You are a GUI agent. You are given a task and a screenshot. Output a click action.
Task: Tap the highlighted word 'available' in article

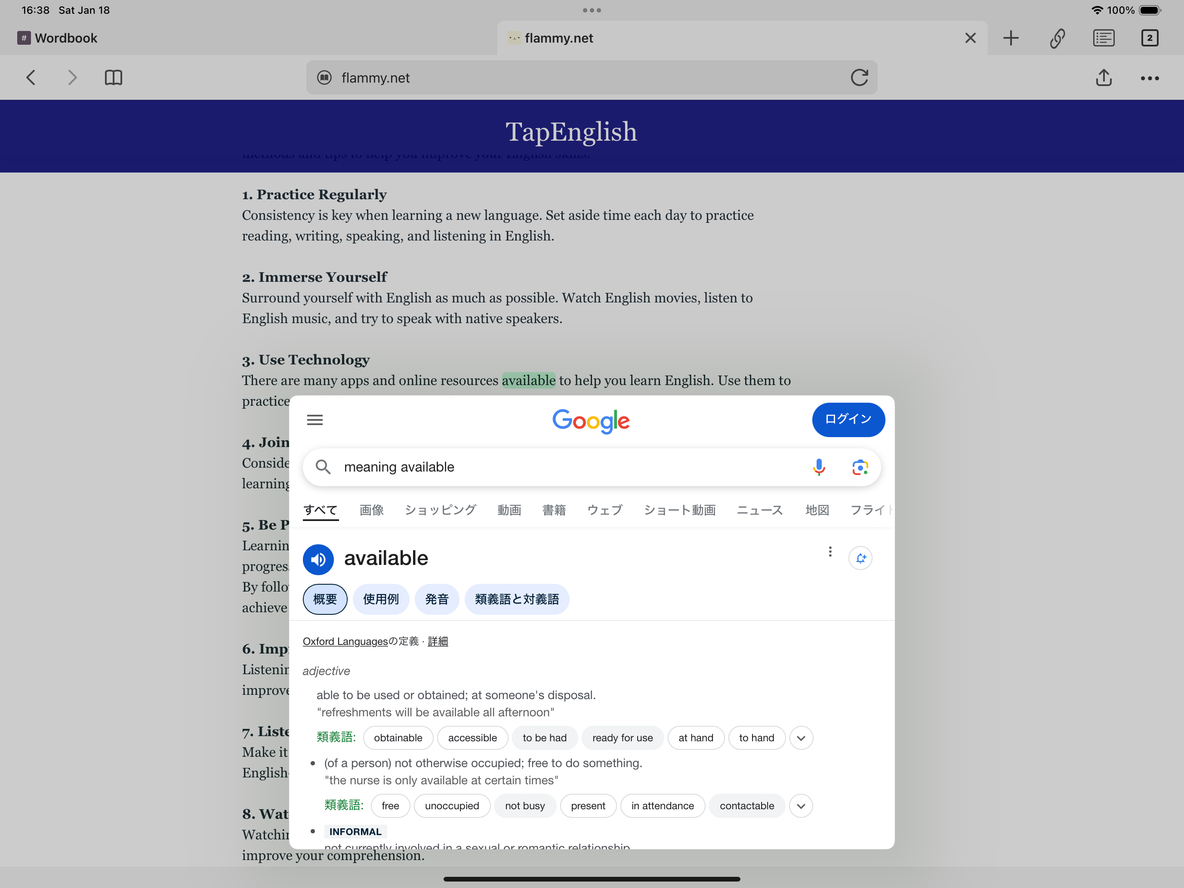[x=528, y=381]
